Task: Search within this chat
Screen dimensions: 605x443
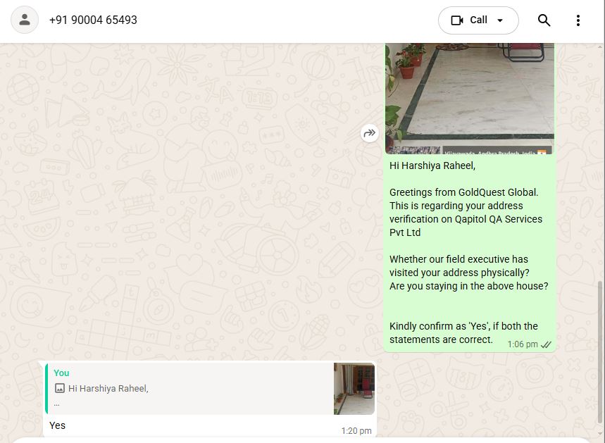Action: coord(544,20)
